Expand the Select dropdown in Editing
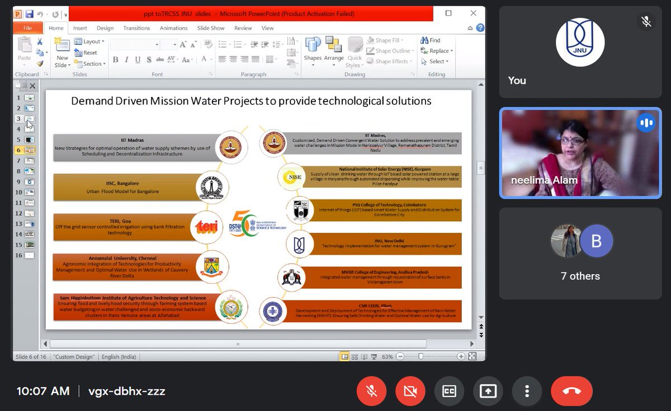Image resolution: width=671 pixels, height=411 pixels. click(x=434, y=61)
